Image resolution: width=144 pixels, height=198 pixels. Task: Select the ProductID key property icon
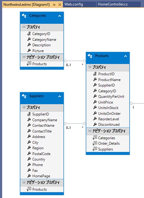pos(95,74)
